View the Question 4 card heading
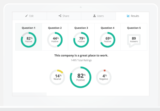The height and width of the screenshot is (111, 160). pos(108,28)
